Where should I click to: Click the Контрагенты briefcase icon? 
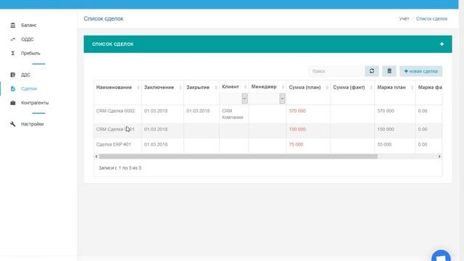coord(13,103)
